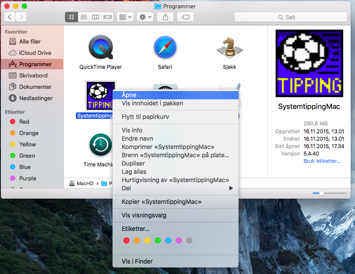Open Dokumenter in sidebar
Image resolution: width=355 pixels, height=274 pixels.
(32, 87)
